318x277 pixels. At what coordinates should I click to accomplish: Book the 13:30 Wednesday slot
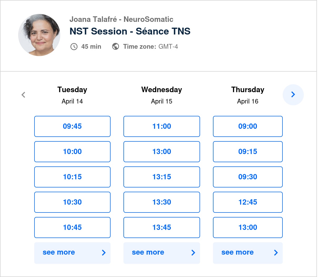click(x=162, y=202)
